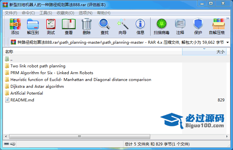Click the README.md size value 829

(221, 100)
